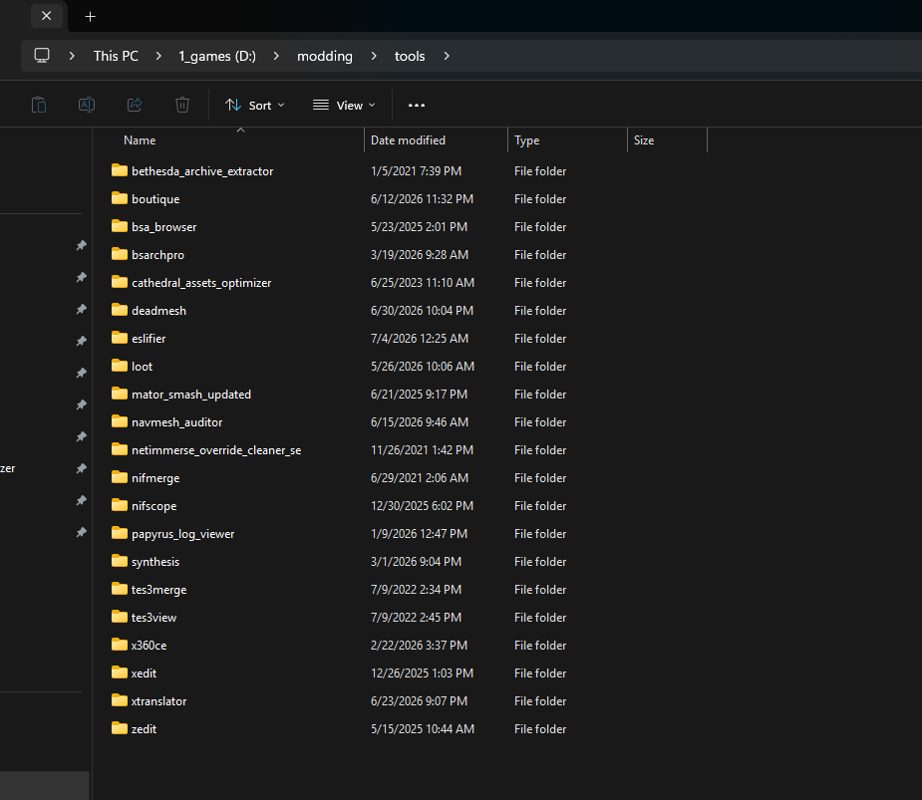Select navmesh_auditor folder icon

(120, 421)
